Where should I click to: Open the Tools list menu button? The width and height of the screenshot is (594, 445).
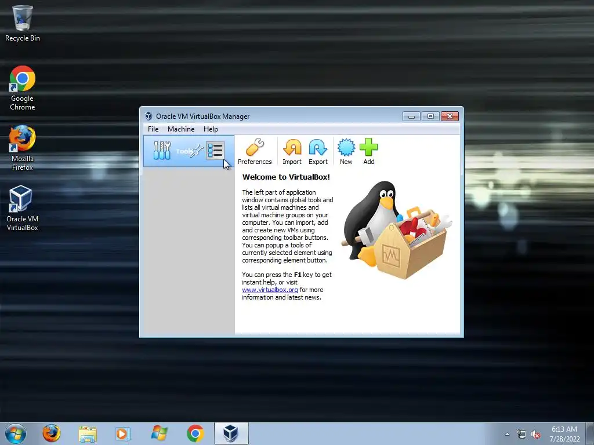(x=215, y=151)
